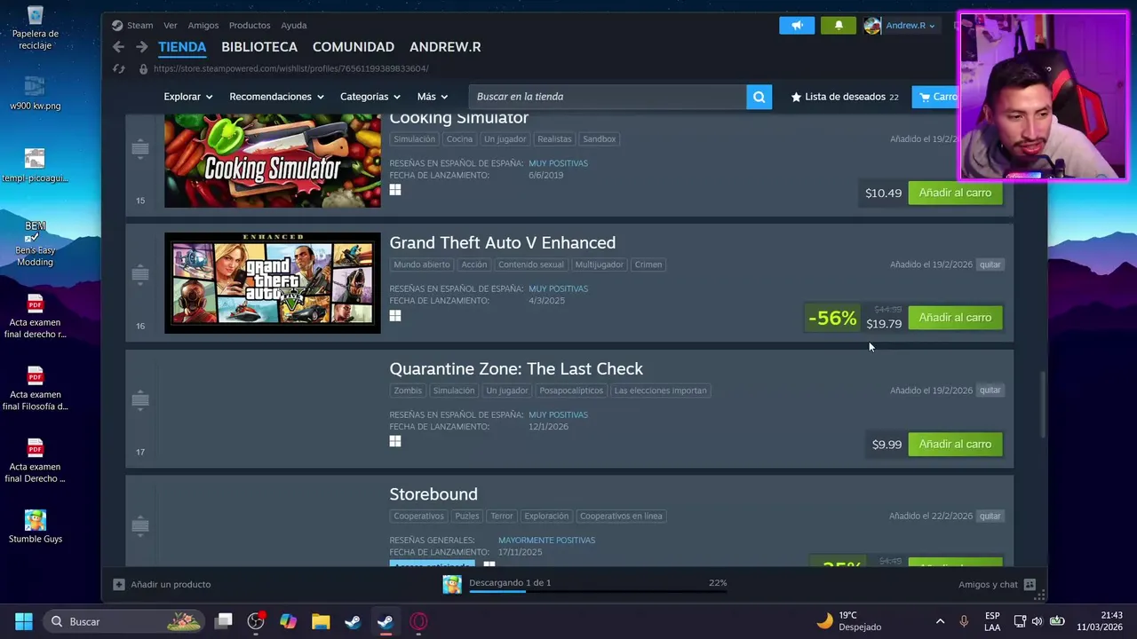
Task: Click the star icon of Lista de deseados
Action: [796, 97]
